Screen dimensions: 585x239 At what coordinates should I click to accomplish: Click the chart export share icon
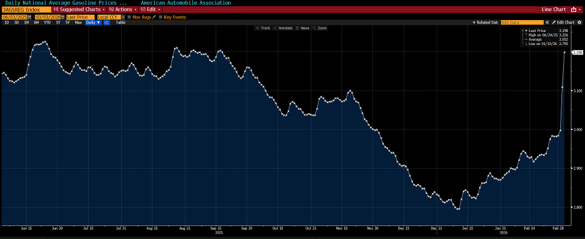click(x=574, y=9)
